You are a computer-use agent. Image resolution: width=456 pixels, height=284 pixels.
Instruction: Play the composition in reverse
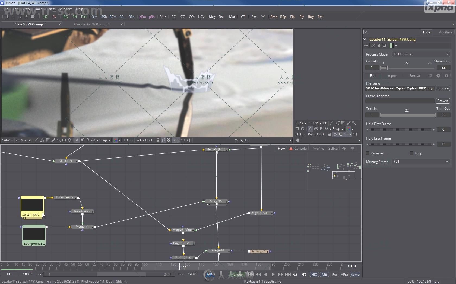[x=266, y=274]
